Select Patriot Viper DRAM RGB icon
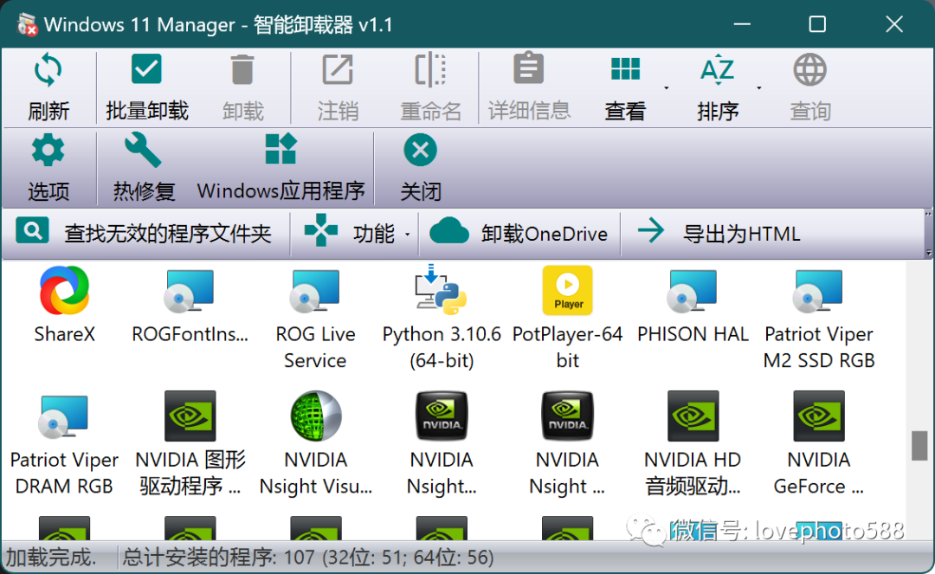Screen dimensions: 935x574 point(63,416)
